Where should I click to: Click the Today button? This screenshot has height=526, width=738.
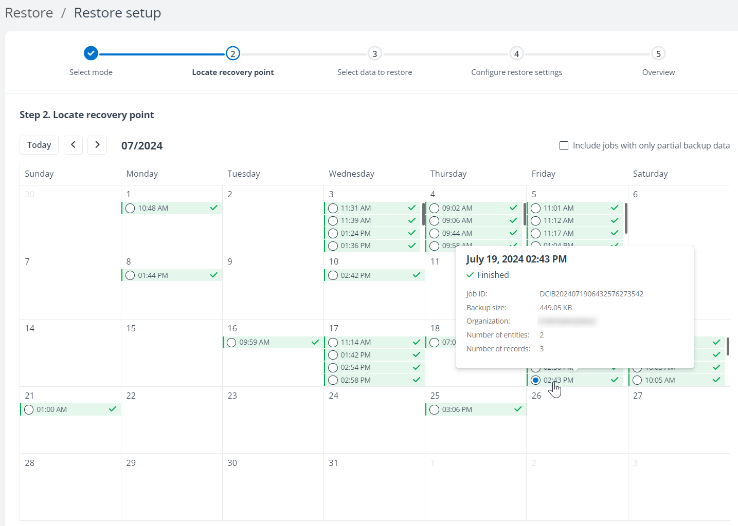click(39, 145)
